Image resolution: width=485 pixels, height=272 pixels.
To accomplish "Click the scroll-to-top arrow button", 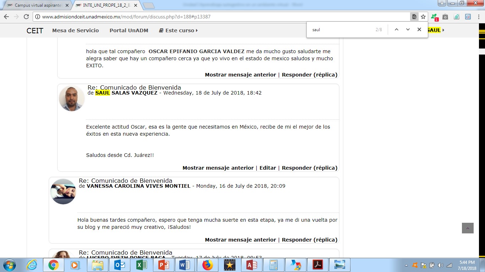I will coord(467,228).
